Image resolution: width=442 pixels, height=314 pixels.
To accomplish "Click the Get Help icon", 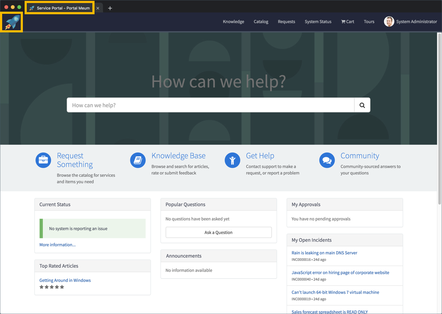I will coord(232,160).
